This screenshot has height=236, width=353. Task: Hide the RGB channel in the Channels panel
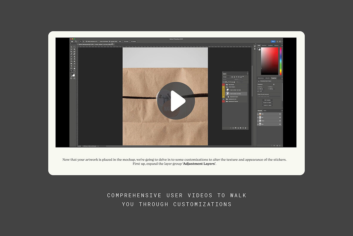point(258,114)
